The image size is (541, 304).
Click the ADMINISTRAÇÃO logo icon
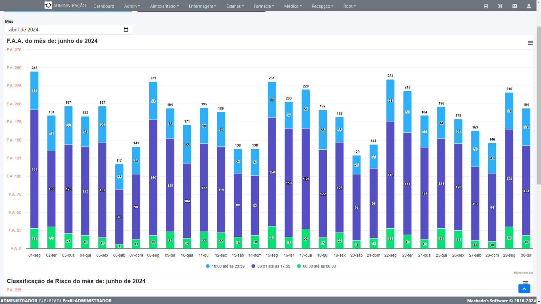click(48, 5)
